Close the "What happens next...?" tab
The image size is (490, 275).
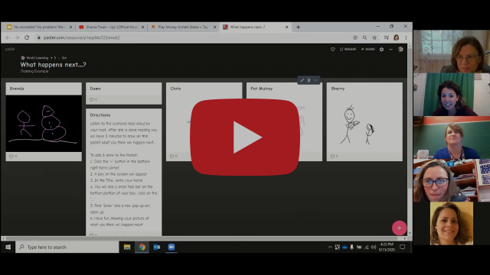286,27
